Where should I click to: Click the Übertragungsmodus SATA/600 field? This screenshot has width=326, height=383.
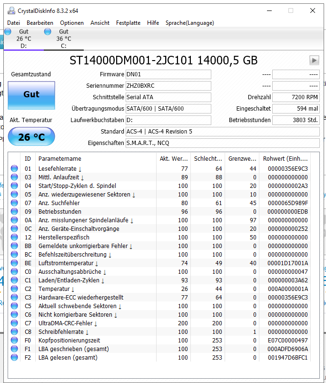pos(168,109)
